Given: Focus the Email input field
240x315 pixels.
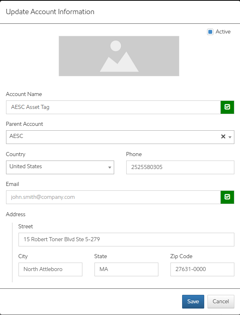Looking at the screenshot, I should [113, 197].
